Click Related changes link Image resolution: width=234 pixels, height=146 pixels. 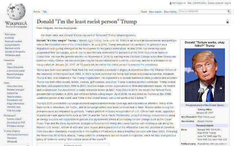pos(15,90)
